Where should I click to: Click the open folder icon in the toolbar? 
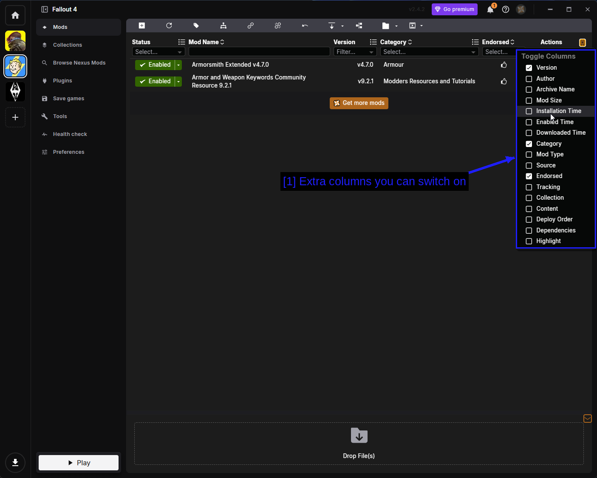[386, 25]
